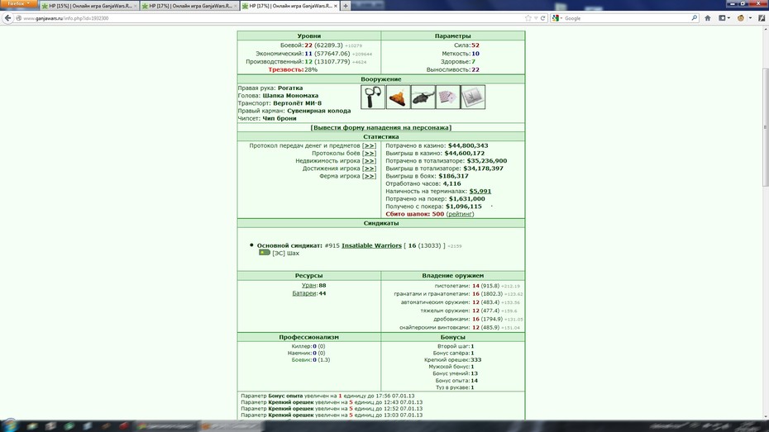Click 'Вывести форму нападения на персонажа' link
This screenshot has width=769, height=432.
(381, 127)
